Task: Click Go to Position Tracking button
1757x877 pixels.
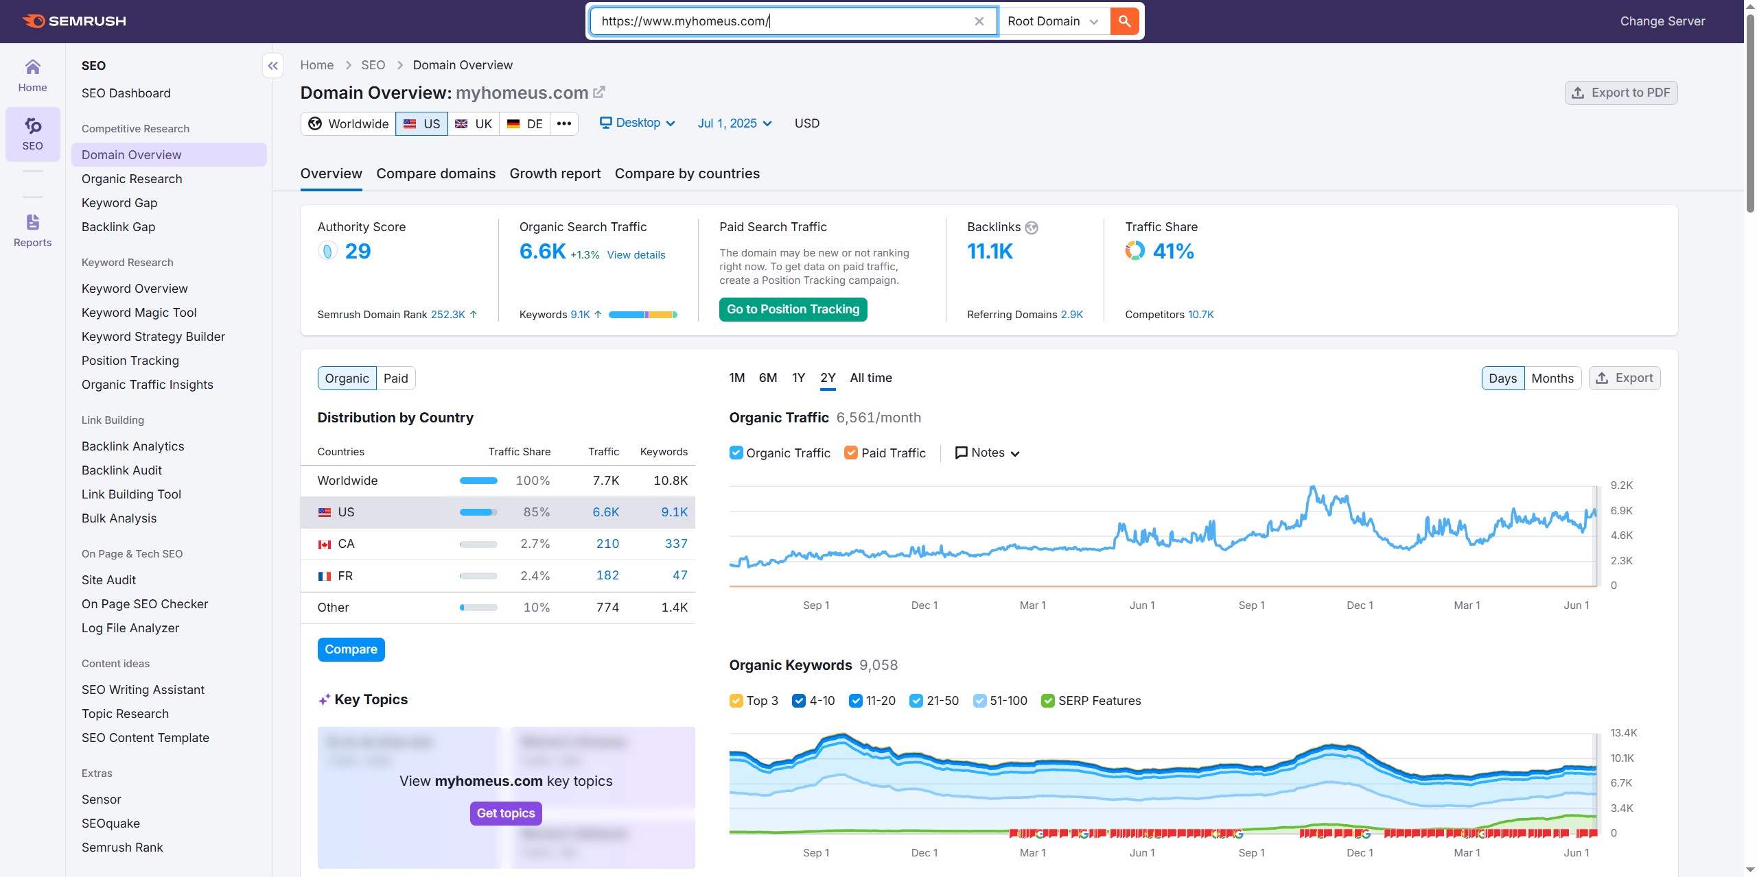Action: coord(793,309)
